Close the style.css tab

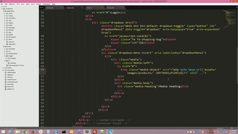(102, 8)
